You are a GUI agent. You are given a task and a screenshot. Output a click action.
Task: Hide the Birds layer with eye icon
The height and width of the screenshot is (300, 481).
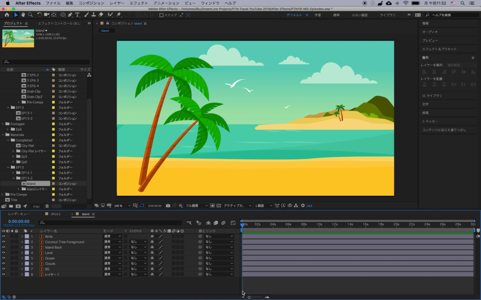click(4, 237)
